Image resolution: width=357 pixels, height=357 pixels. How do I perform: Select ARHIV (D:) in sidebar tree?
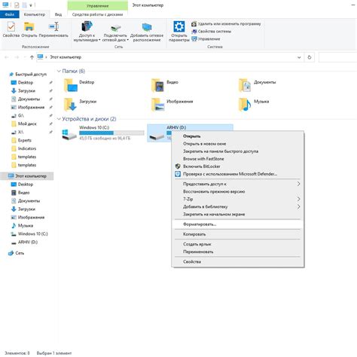point(28,243)
